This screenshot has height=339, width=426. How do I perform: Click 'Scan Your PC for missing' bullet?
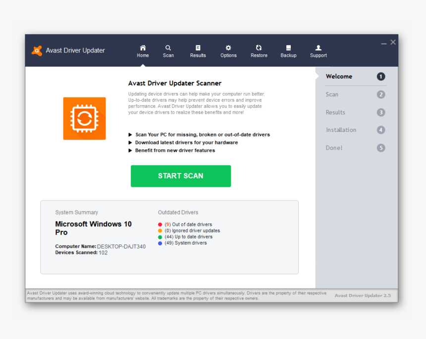[203, 135]
